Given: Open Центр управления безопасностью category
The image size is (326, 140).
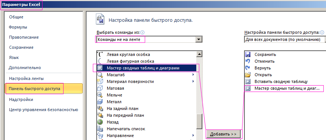Looking at the screenshot, I should (44, 110).
